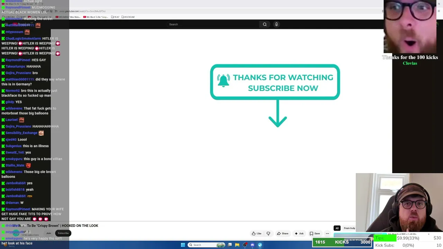Select the 'From truly' filter chip
Screen dimensions: 443x249
coord(349,228)
